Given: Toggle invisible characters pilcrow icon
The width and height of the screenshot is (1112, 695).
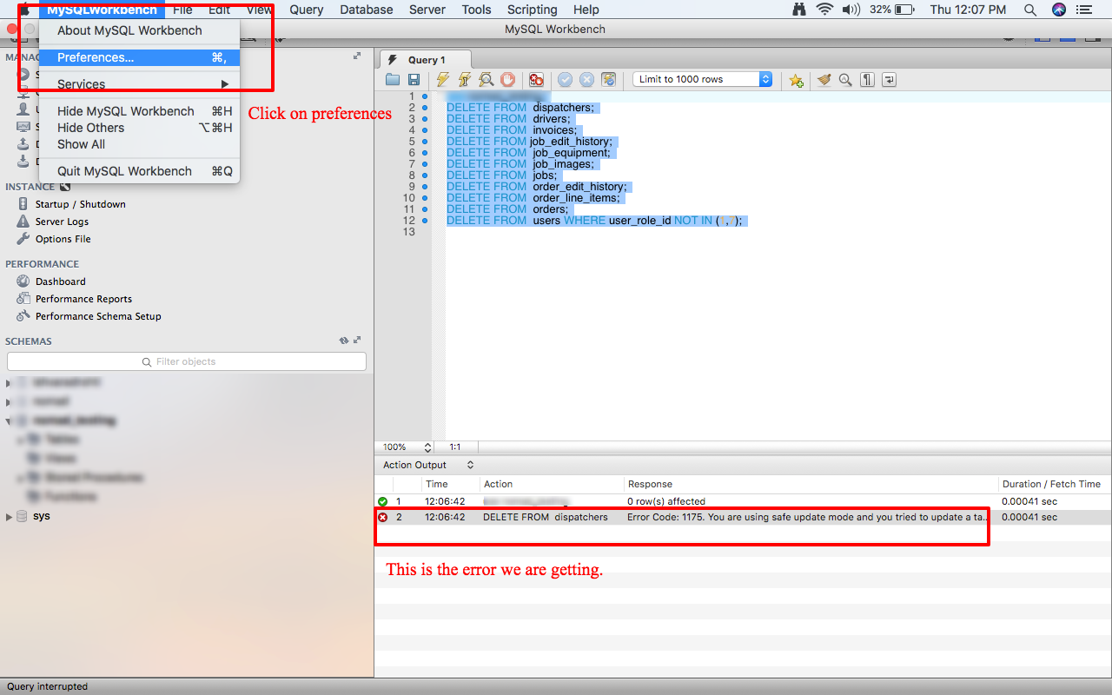Looking at the screenshot, I should pyautogui.click(x=867, y=80).
